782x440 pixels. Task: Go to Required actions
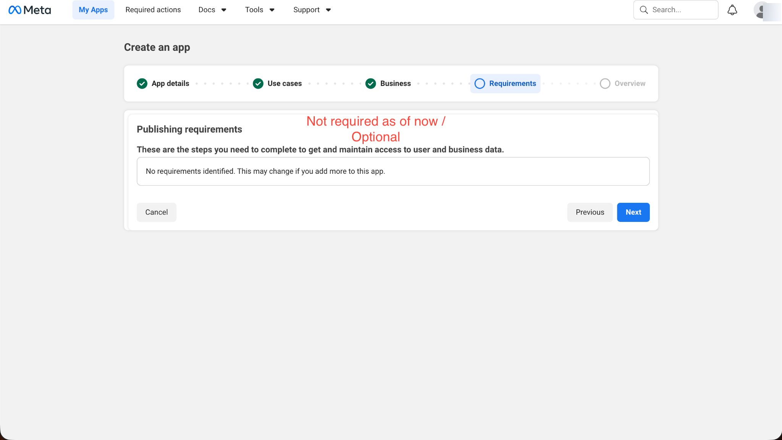point(153,10)
